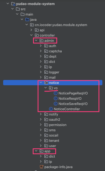Image resolution: width=105 pixels, height=171 pixels.
Task: Expand the permission package arrow
Action: (41, 125)
